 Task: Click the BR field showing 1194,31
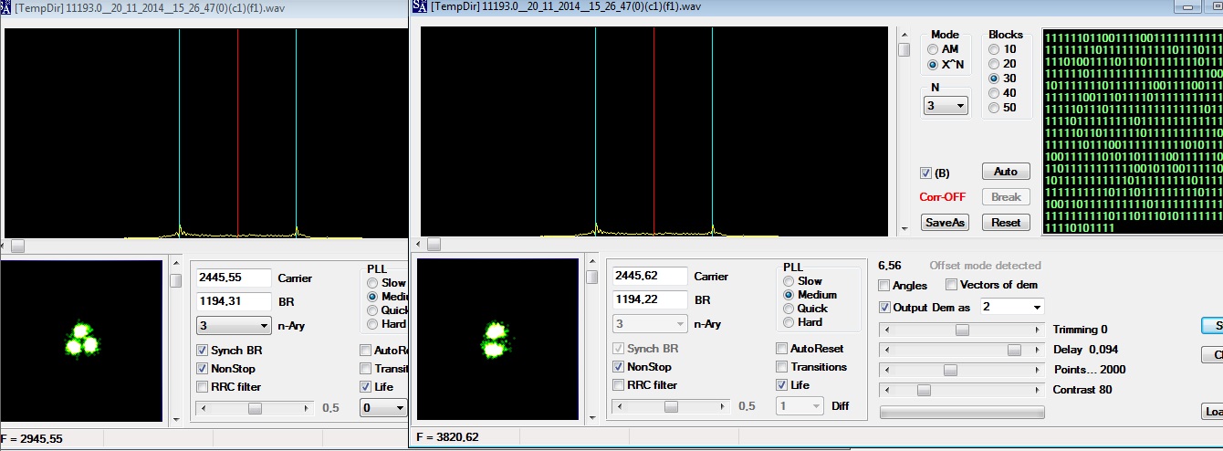click(x=234, y=301)
